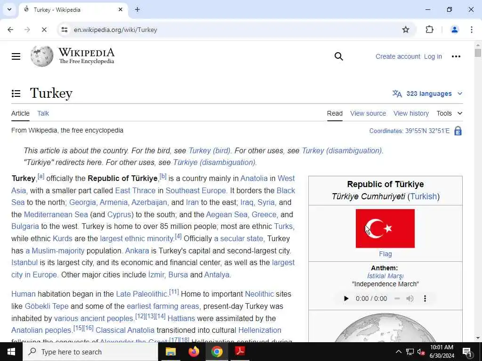
Task: Click the address bar URL en.wikipedia.org/wiki/Turkey
Action: [x=115, y=30]
